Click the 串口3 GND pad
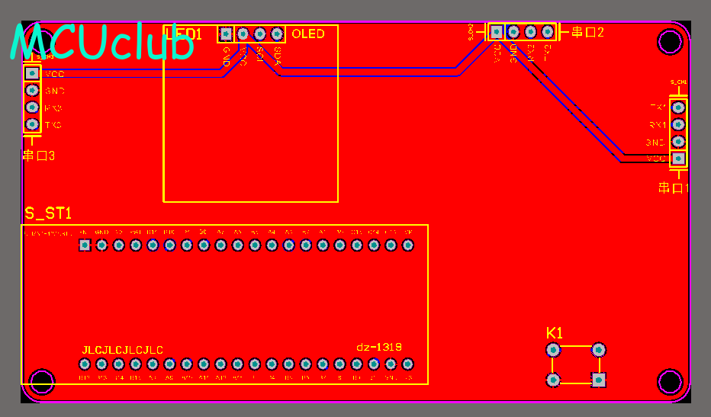The height and width of the screenshot is (417, 711). click(32, 90)
